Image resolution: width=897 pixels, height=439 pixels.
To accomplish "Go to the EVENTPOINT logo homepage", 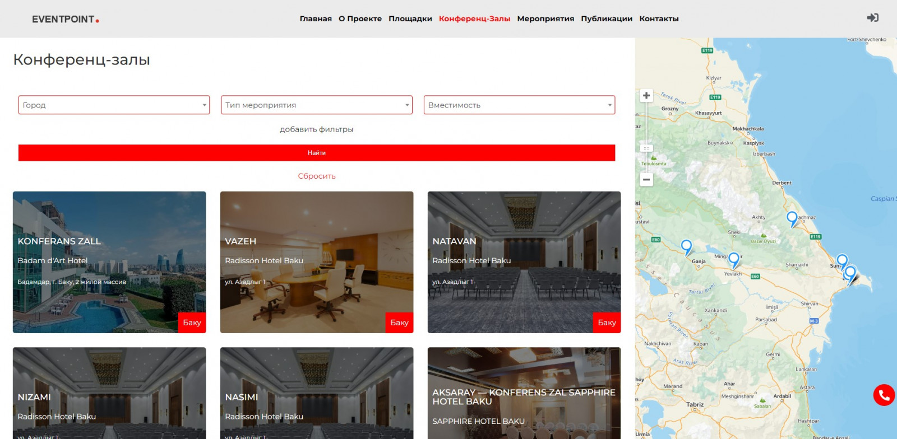I will (66, 19).
